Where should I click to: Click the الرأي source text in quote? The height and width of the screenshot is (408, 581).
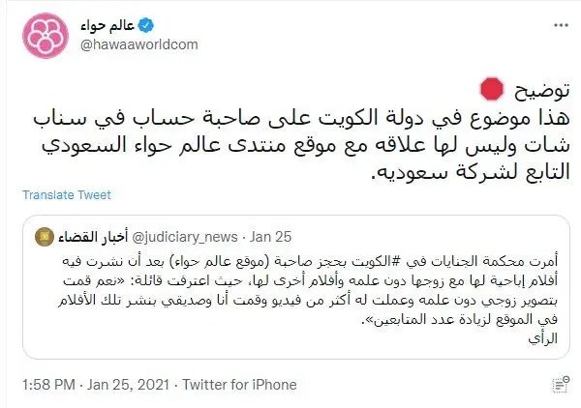pyautogui.click(x=543, y=338)
